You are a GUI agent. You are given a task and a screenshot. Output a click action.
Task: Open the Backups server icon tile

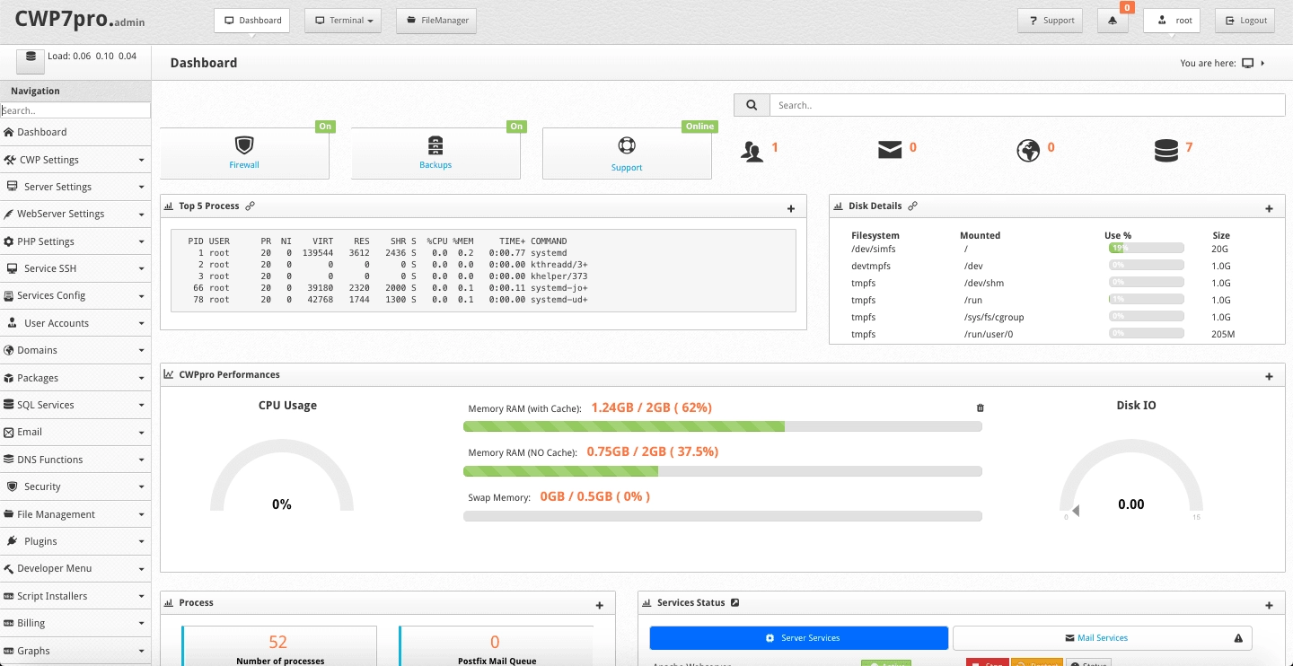click(x=435, y=153)
